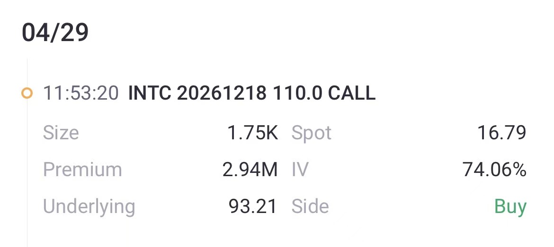Click the Underlying label
The image size is (554, 247).
click(x=89, y=206)
